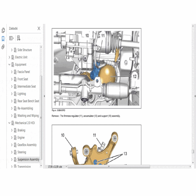Click the Steering bookmark page icon
Image resolution: width=196 pixels, height=196 pixels.
pos(15,152)
